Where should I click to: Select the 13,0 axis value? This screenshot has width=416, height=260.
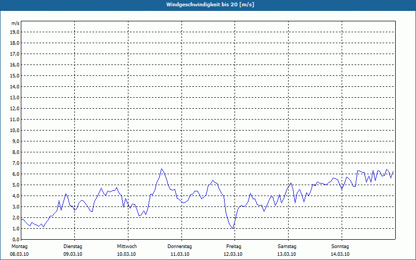click(15, 98)
